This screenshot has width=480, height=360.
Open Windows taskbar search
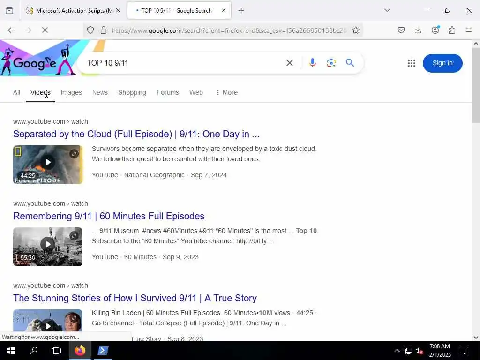34,351
